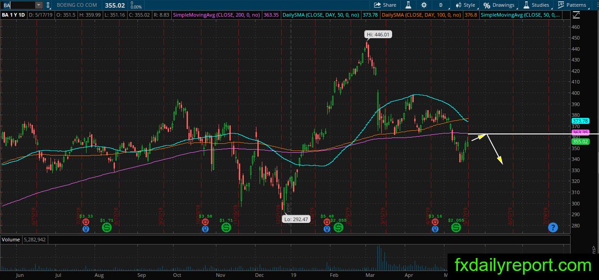Open the Patterns menu
This screenshot has width=599, height=280.
coord(572,5)
